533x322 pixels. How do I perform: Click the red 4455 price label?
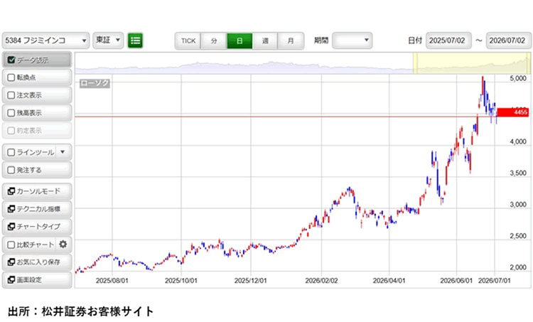click(513, 112)
